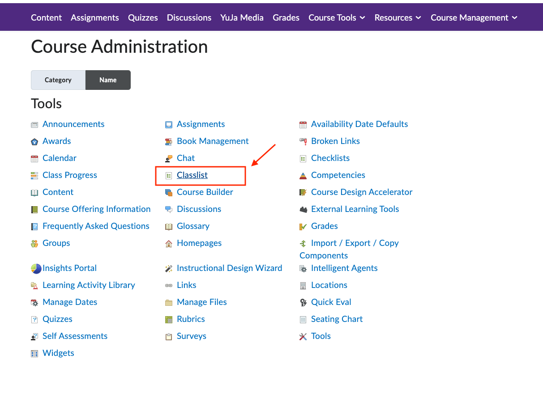Expand the Course Management menu
Image resolution: width=543 pixels, height=406 pixels.
tap(474, 18)
